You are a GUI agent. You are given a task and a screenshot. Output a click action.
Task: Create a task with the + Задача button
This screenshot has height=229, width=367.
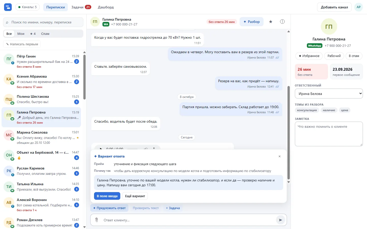[173, 208]
